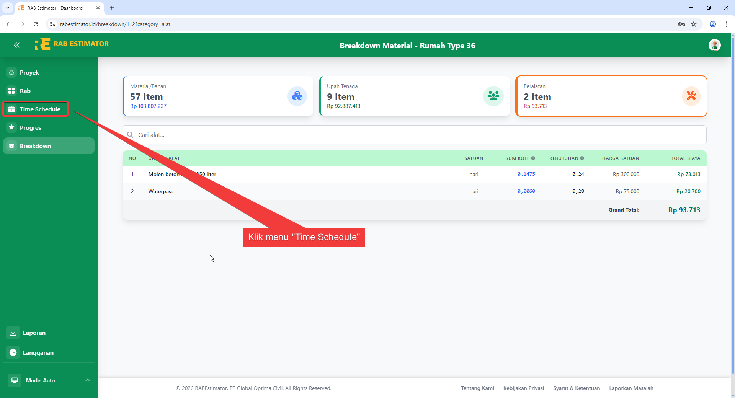Collapse the sidebar with double-chevron arrow
The height and width of the screenshot is (398, 735).
click(x=17, y=45)
